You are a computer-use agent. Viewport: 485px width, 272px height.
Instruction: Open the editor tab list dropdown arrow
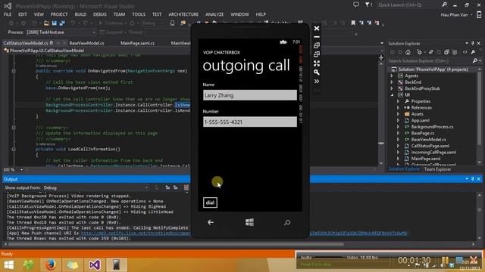[x=382, y=44]
